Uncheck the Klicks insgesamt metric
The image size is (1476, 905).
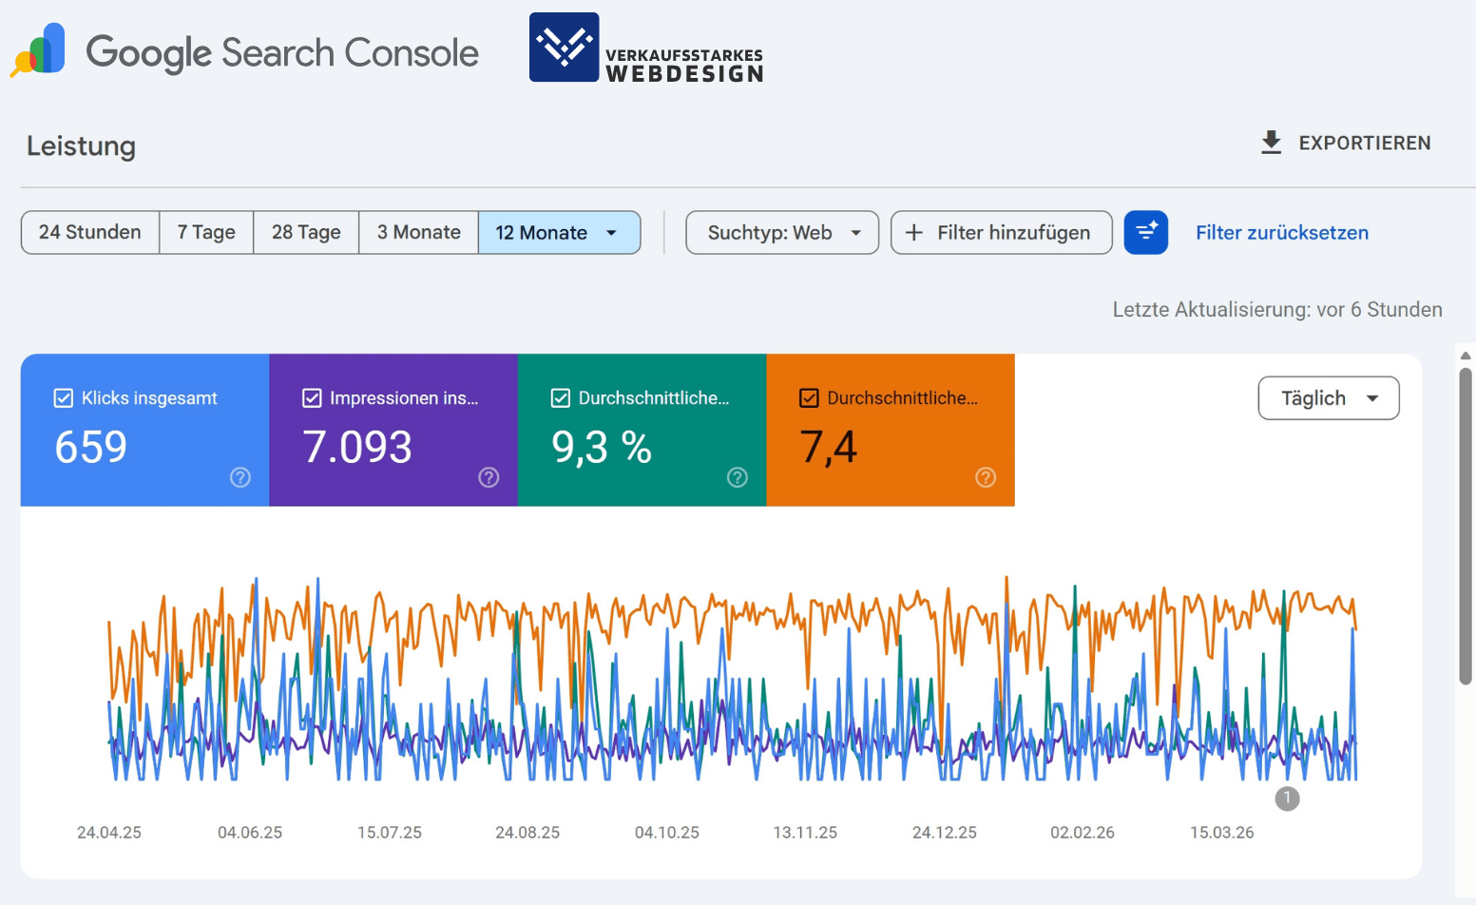[64, 397]
